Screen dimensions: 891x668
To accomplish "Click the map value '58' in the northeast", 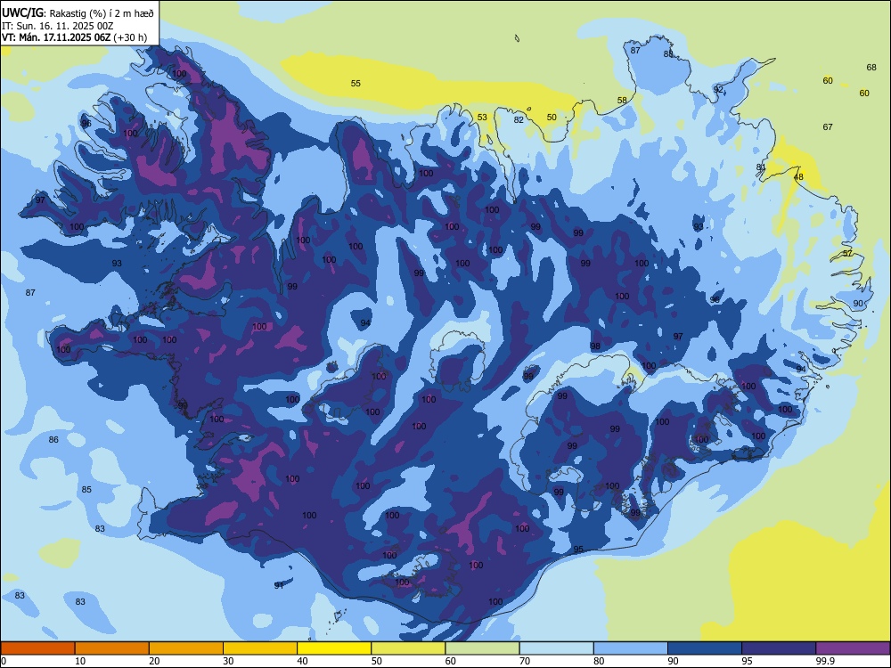I will 622,101.
